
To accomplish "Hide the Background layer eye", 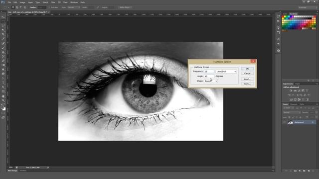I will 285,122.
